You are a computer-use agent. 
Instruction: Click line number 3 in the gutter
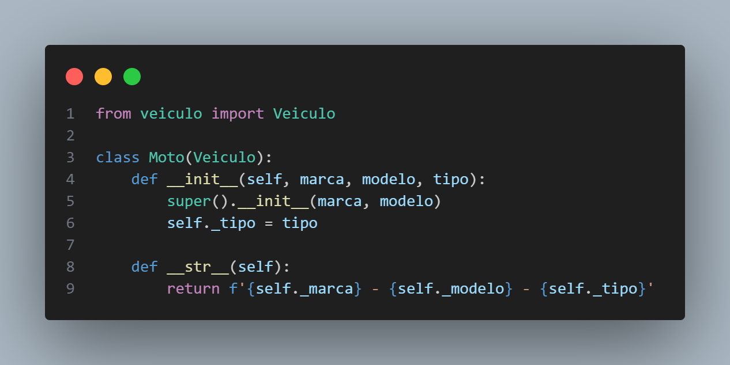coord(70,158)
